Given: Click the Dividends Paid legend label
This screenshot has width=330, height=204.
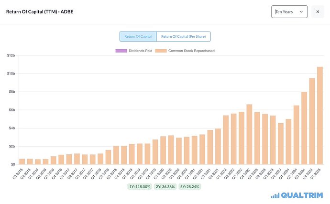Looking at the screenshot, I should [x=141, y=51].
